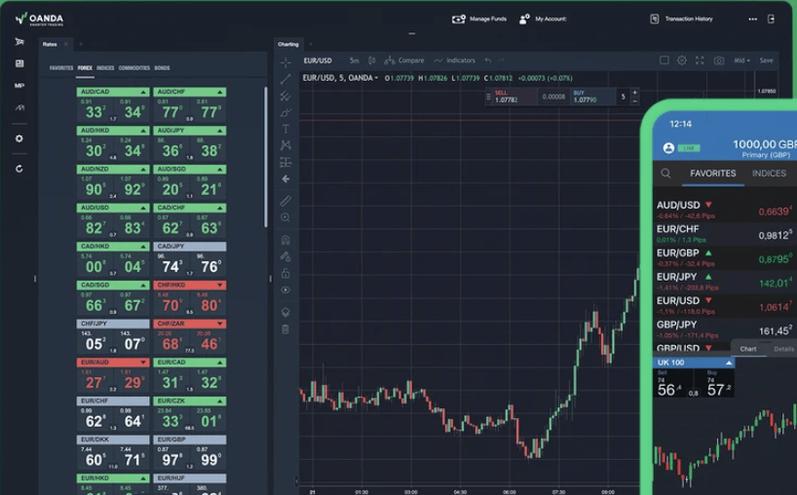Click the refresh icon in left sidebar
The height and width of the screenshot is (495, 797).
tap(19, 169)
